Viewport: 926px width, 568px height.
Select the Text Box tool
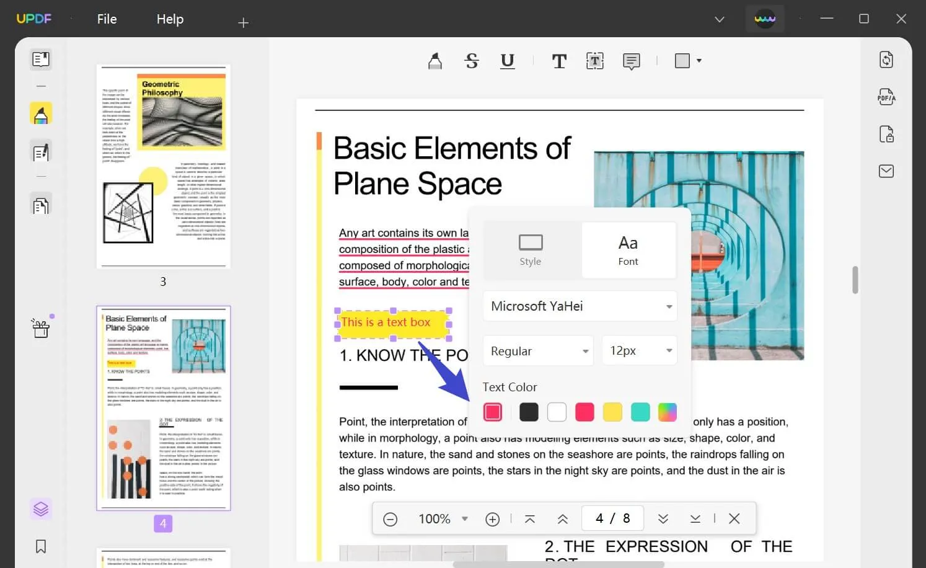tap(594, 61)
